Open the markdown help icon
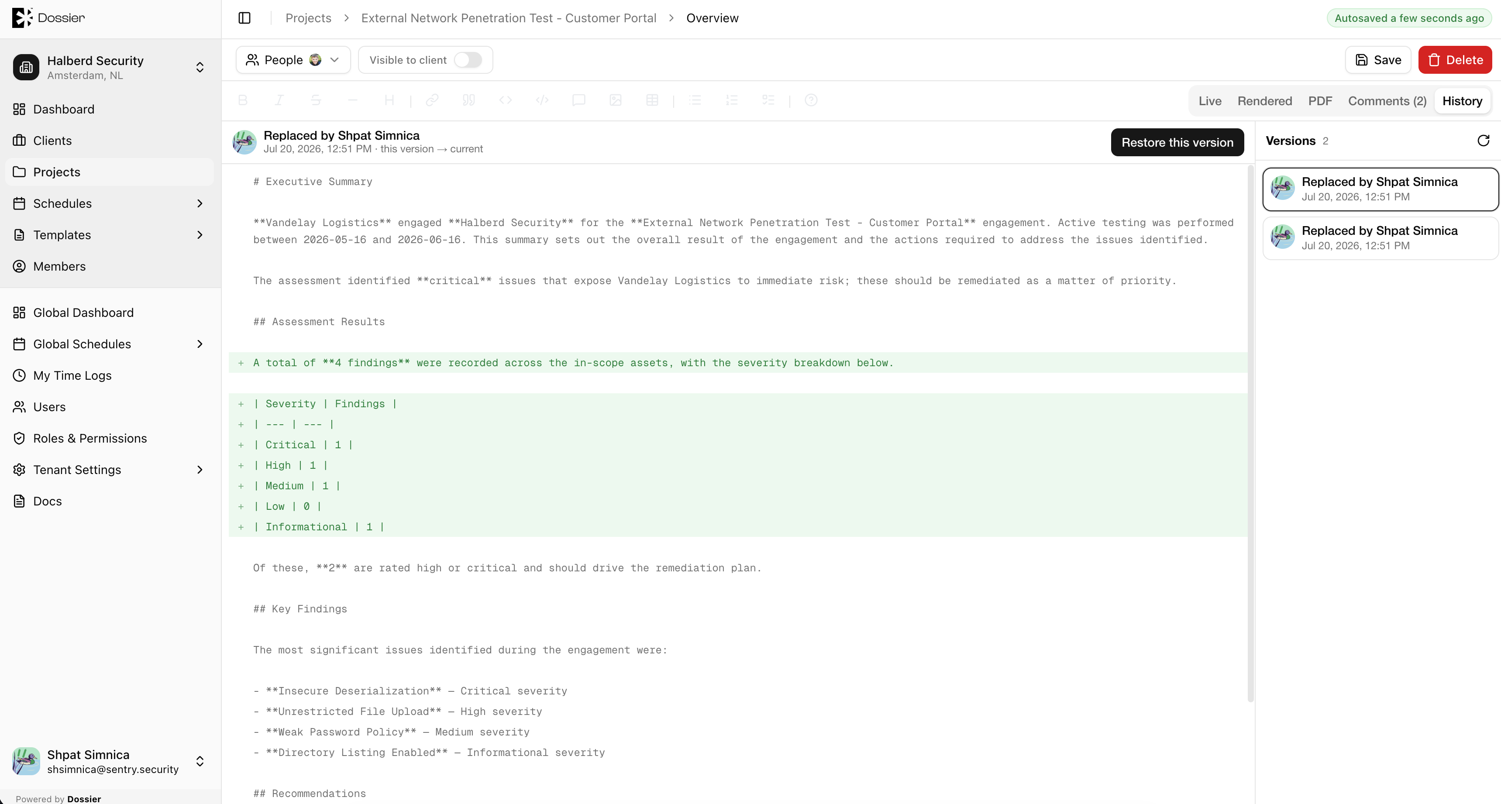The image size is (1501, 804). [x=811, y=100]
